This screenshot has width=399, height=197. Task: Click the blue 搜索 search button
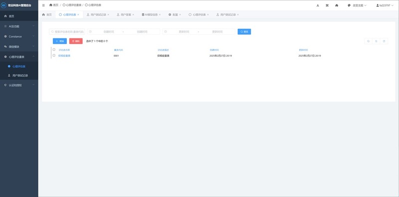(x=244, y=31)
